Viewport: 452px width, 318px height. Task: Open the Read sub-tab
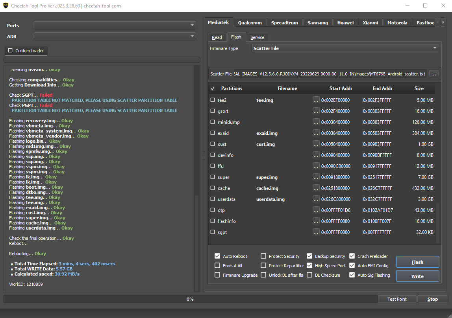[x=217, y=37]
